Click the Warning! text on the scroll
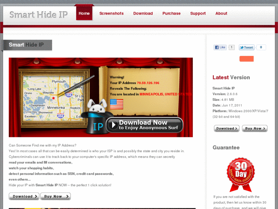Viewport: 278px width, 209px height. [117, 77]
